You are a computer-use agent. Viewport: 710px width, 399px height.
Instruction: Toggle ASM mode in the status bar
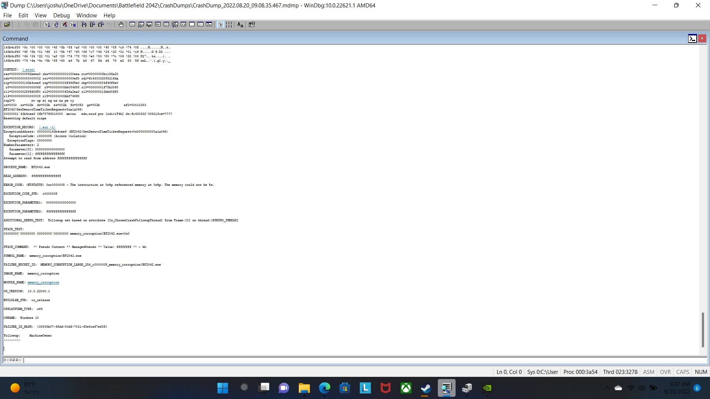click(649, 372)
